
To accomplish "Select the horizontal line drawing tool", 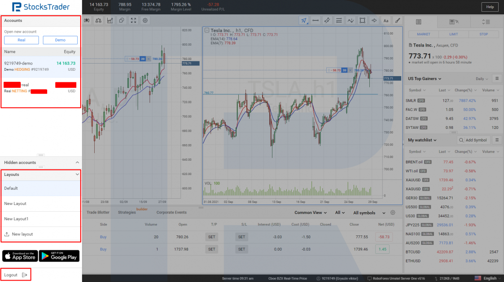I will tap(316, 21).
